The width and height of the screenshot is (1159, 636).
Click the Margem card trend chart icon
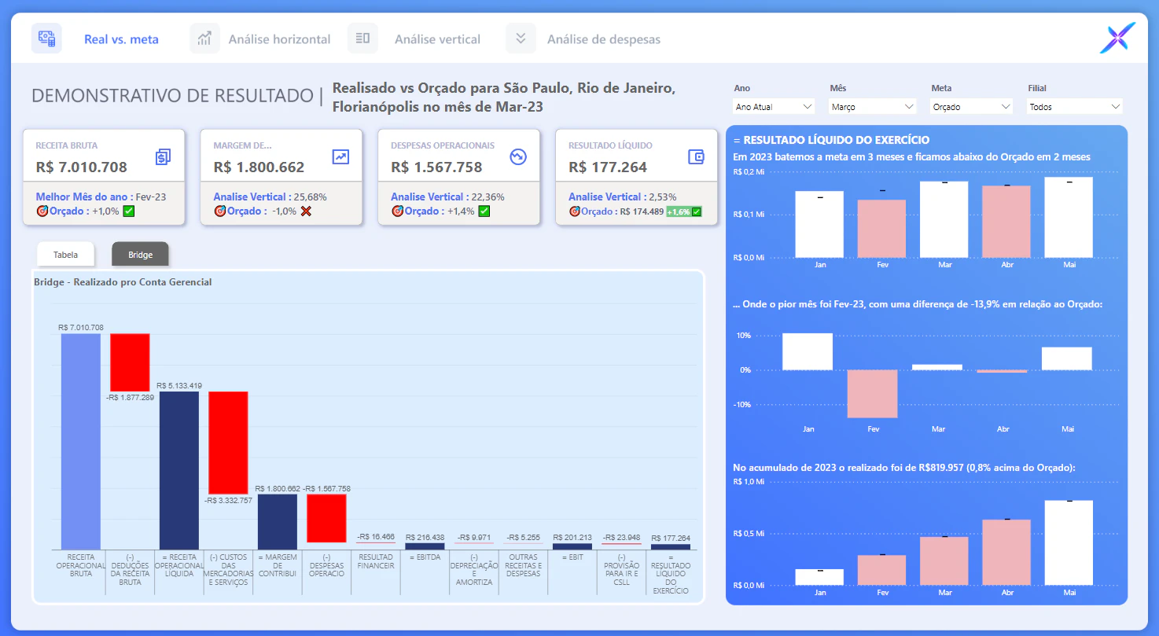[340, 156]
